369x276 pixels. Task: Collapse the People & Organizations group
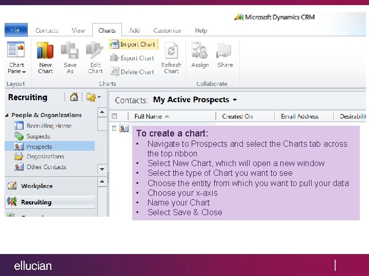(x=7, y=115)
